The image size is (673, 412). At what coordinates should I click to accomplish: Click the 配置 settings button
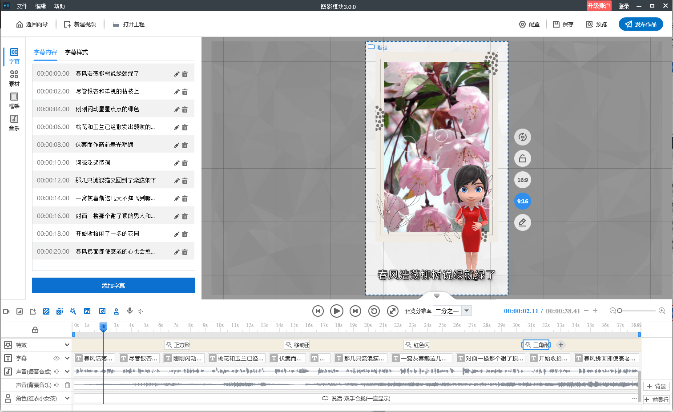[529, 24]
